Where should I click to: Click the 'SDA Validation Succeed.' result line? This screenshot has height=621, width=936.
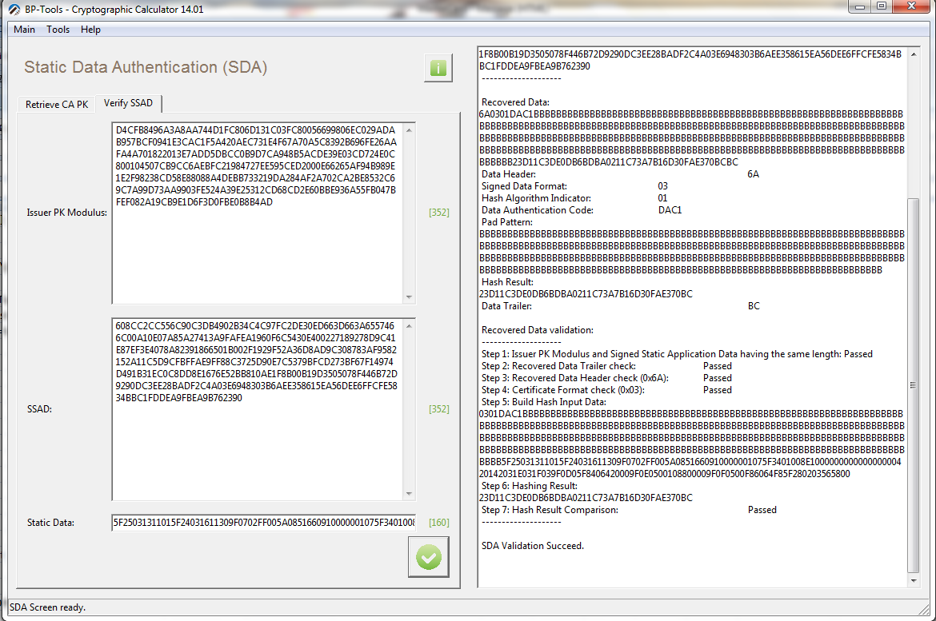pyautogui.click(x=533, y=546)
